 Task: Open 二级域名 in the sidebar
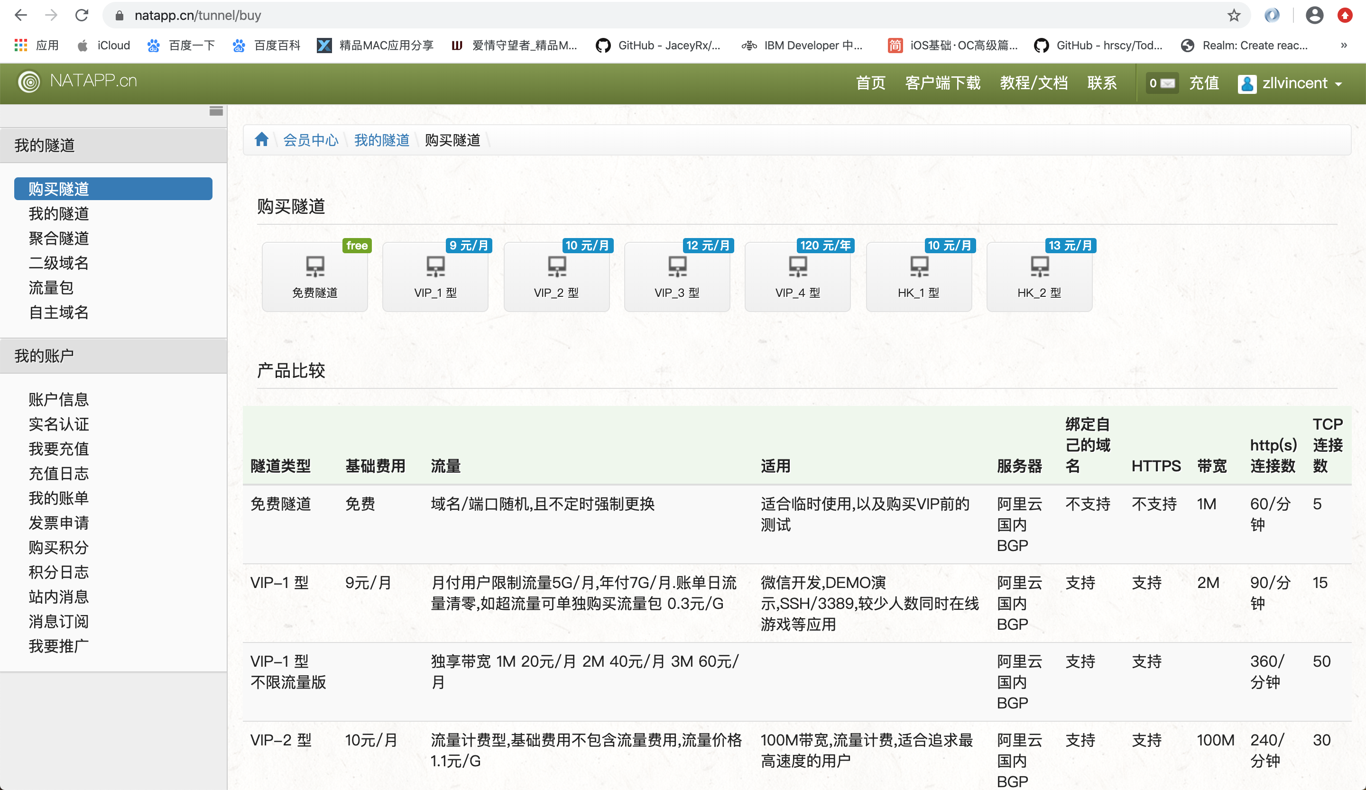point(58,263)
